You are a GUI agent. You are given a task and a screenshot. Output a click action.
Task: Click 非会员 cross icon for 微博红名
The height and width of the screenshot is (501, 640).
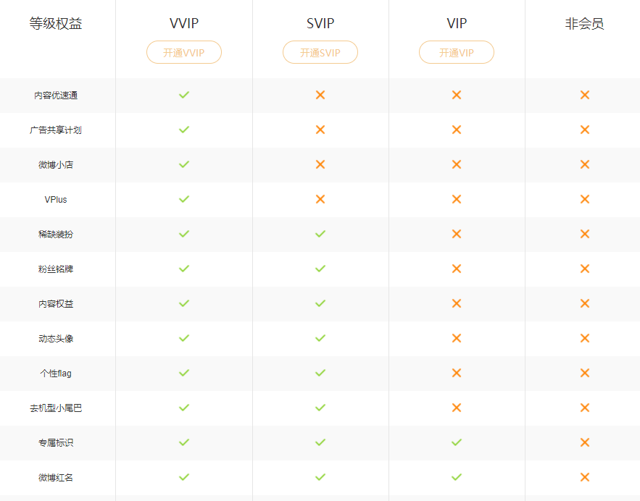(585, 477)
